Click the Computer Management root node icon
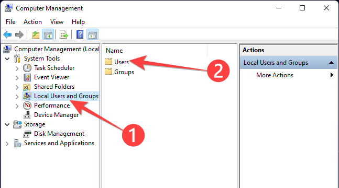The image size is (339, 188). tap(7, 49)
